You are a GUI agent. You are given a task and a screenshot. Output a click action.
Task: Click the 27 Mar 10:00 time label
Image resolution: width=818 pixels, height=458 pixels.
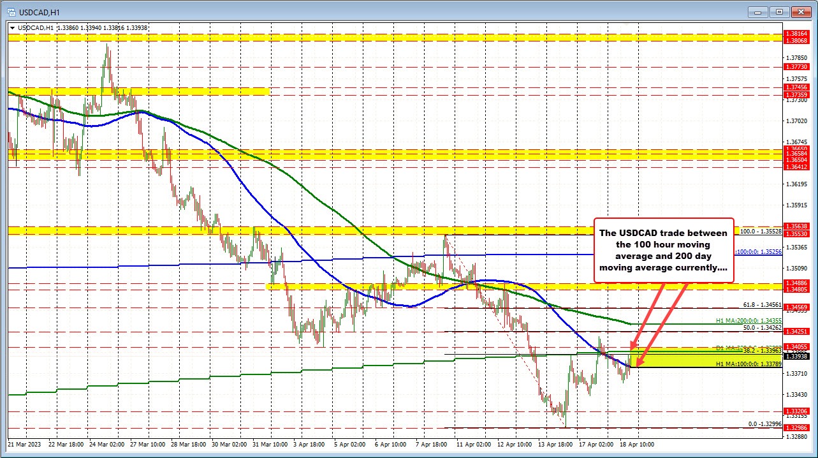[147, 443]
